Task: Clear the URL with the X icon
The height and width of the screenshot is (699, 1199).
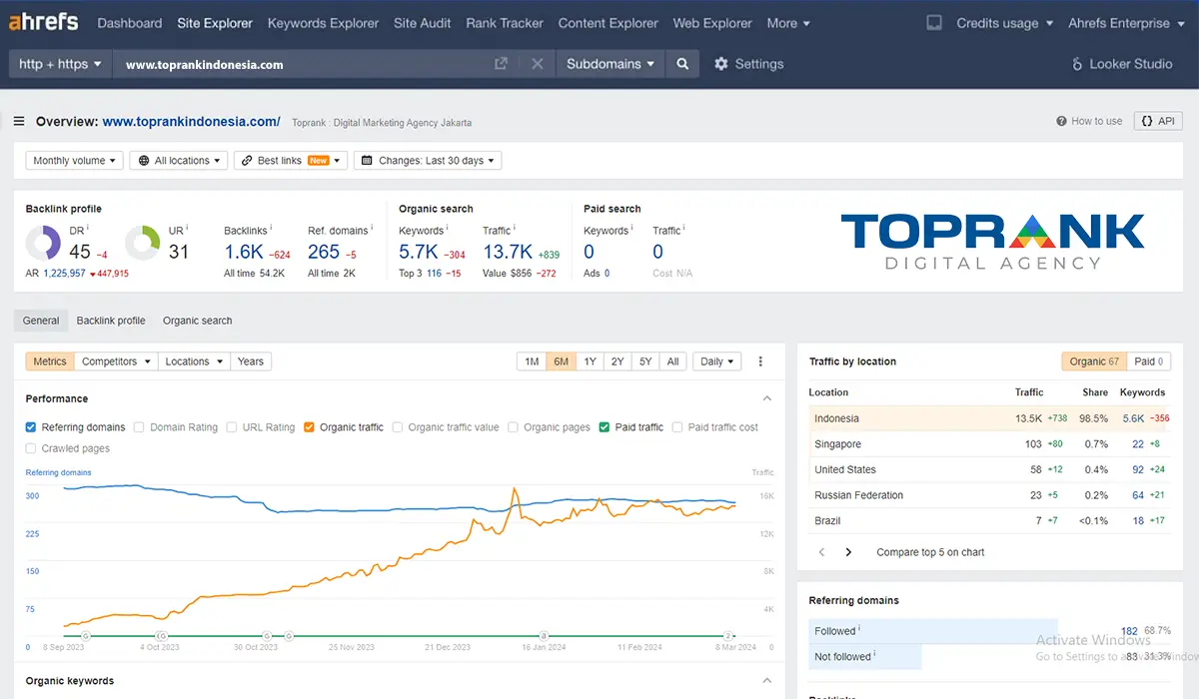Action: tap(537, 64)
